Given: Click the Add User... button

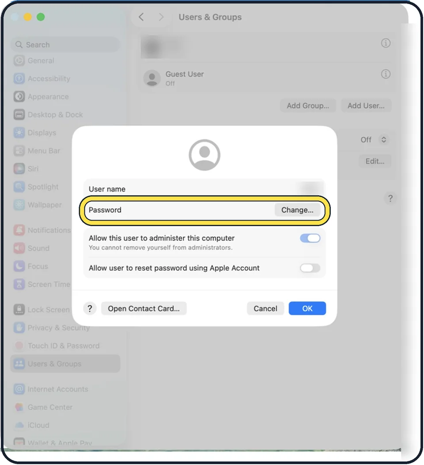Looking at the screenshot, I should 366,106.
